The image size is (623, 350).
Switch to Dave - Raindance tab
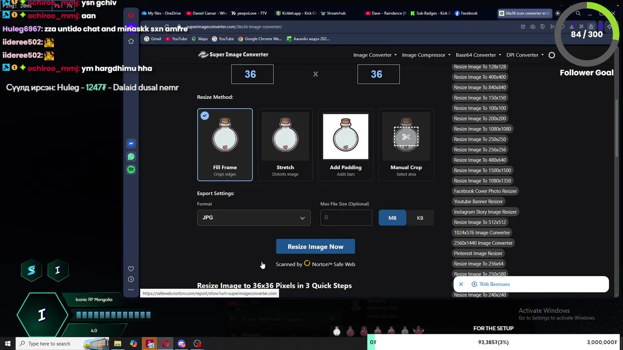(385, 13)
